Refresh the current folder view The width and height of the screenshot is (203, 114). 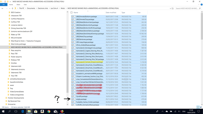click(173, 8)
